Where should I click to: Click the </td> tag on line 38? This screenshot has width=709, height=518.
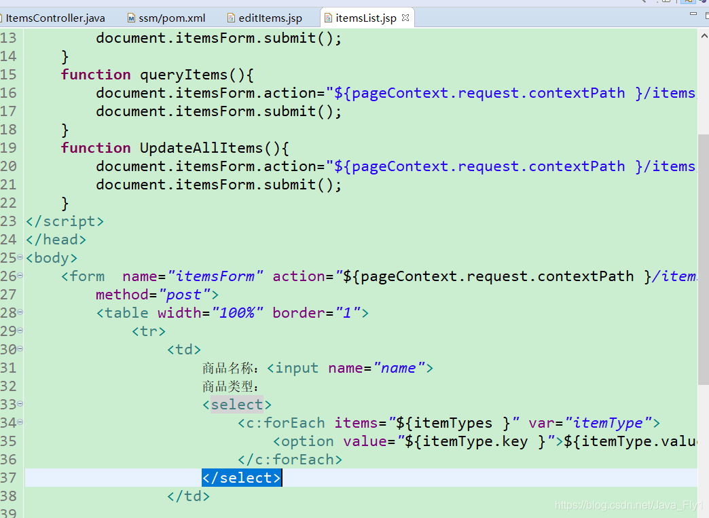189,496
